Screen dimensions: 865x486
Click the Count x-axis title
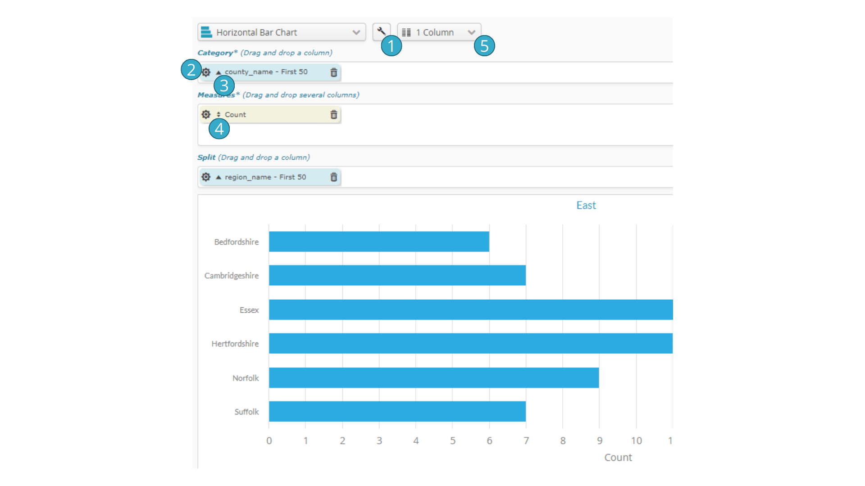click(x=618, y=457)
